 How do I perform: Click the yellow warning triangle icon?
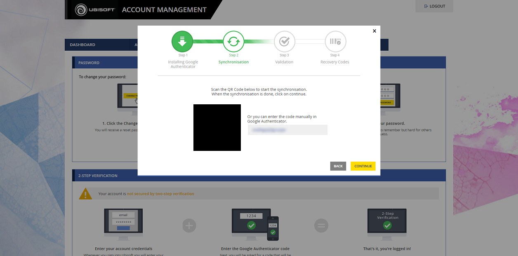(85, 193)
